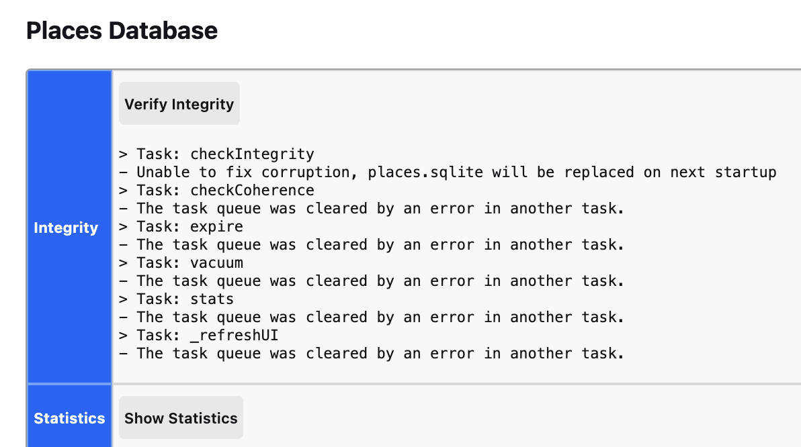The width and height of the screenshot is (801, 447).
Task: Click the error message under Task: stats
Action: (x=372, y=317)
